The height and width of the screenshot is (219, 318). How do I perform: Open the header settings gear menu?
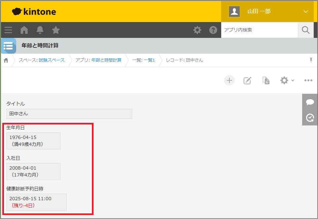click(x=197, y=30)
